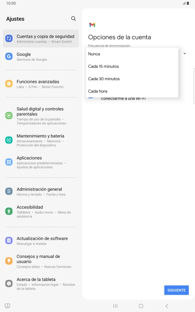195x312 pixels.
Task: Open Administración general settings
Action: [41, 191]
